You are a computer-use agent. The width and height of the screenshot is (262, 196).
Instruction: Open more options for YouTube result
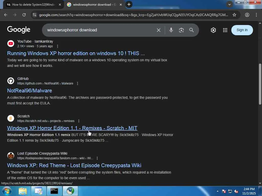[58, 46]
